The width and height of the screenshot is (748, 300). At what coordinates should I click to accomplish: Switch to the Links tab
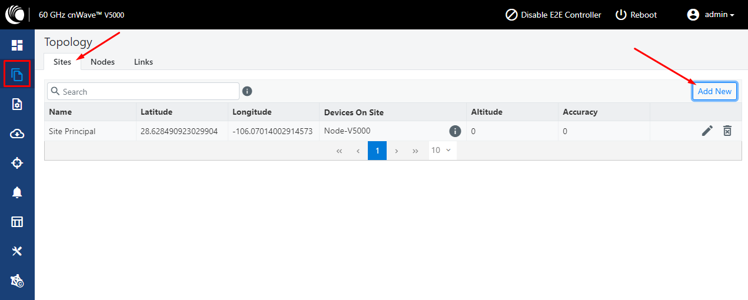[x=144, y=62]
